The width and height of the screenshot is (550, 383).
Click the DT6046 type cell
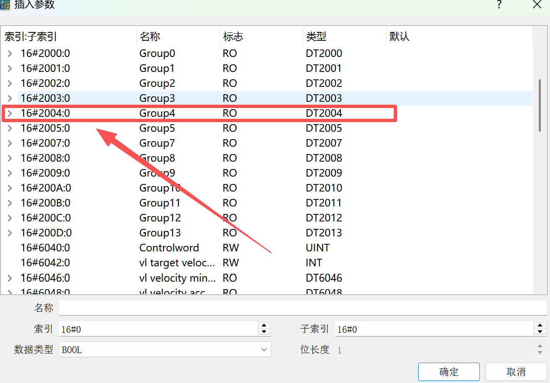coord(324,278)
